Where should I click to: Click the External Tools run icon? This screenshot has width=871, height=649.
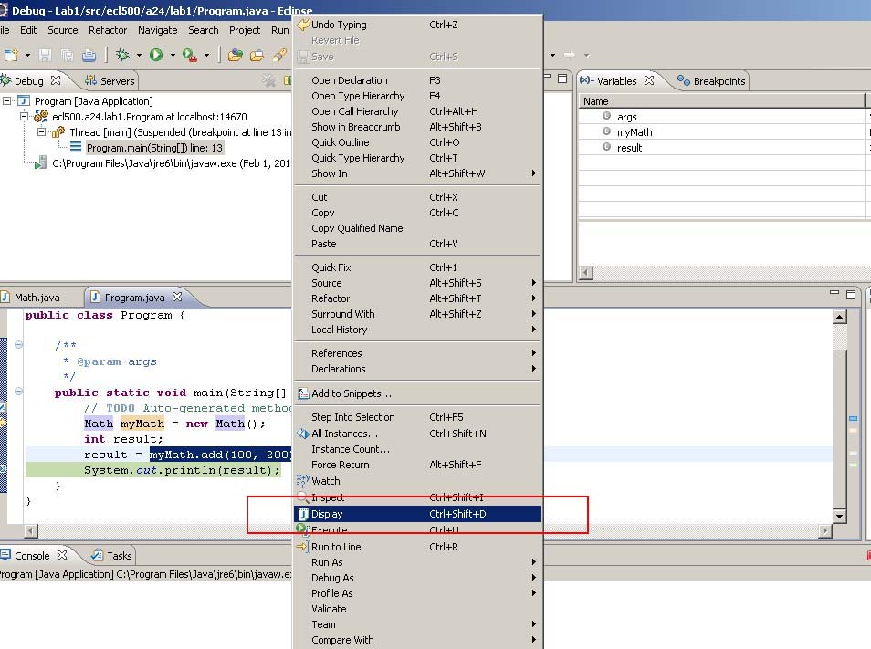click(x=190, y=55)
